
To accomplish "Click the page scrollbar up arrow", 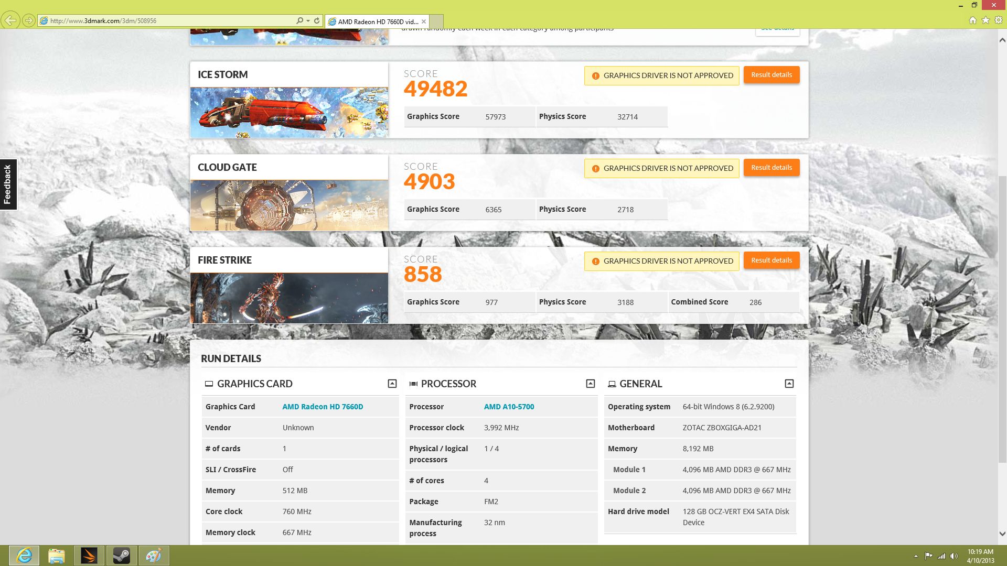I will coord(1002,40).
